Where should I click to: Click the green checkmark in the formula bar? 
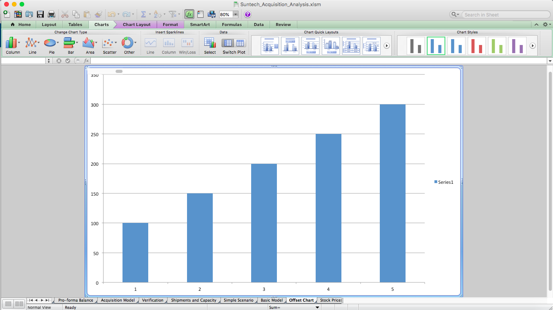68,60
